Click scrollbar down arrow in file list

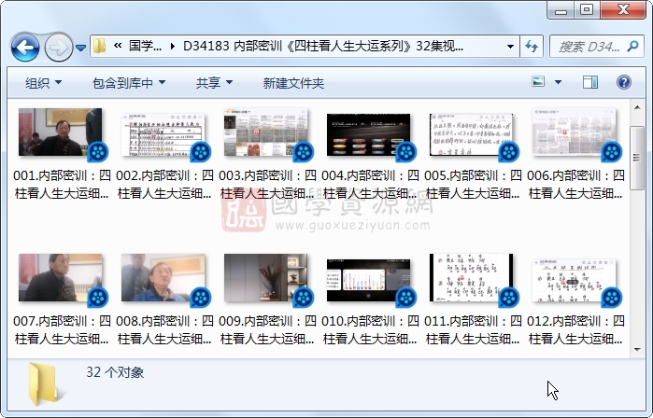click(x=637, y=349)
